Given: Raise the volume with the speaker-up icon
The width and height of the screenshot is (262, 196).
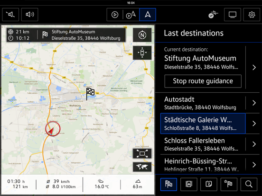Looking at the screenshot, I should [x=30, y=15].
